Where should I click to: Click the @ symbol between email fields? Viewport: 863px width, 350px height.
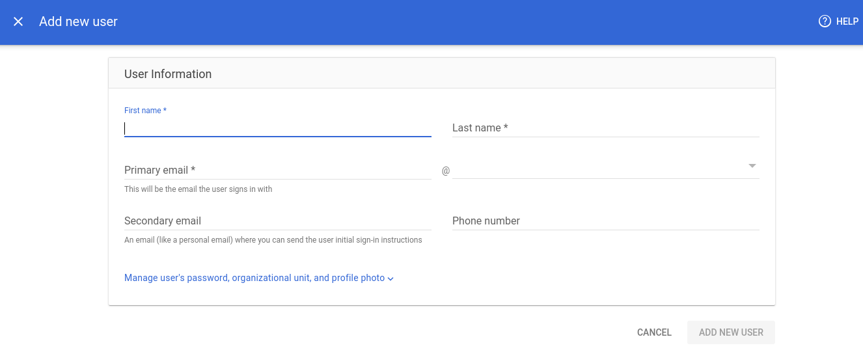(x=446, y=170)
